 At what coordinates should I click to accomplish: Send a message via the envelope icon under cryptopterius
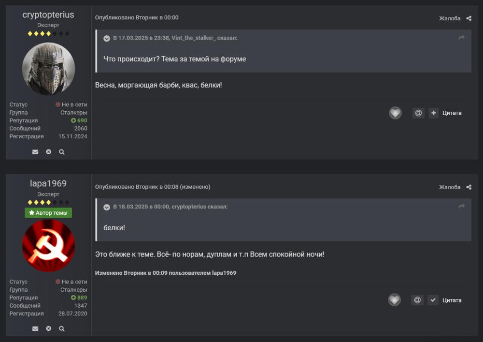click(35, 151)
